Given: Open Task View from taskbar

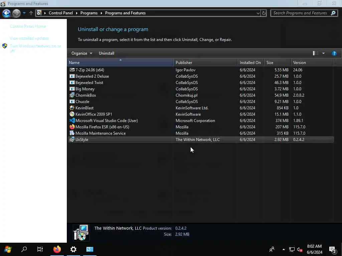Looking at the screenshot, I should click(x=40, y=249).
